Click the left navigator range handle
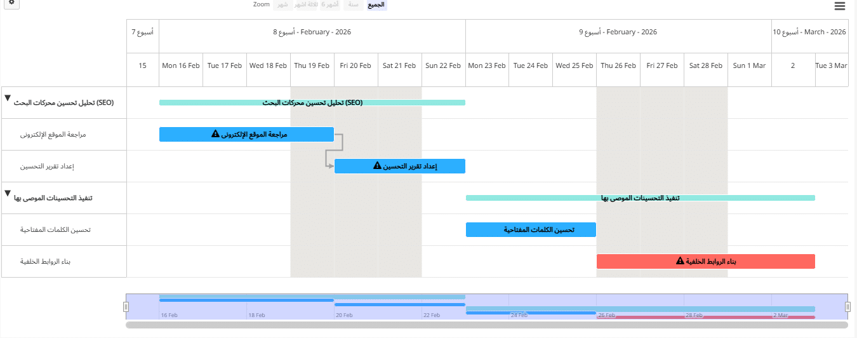857x338 pixels. point(126,307)
